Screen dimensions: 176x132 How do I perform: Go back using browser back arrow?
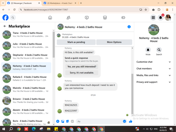(4, 10)
